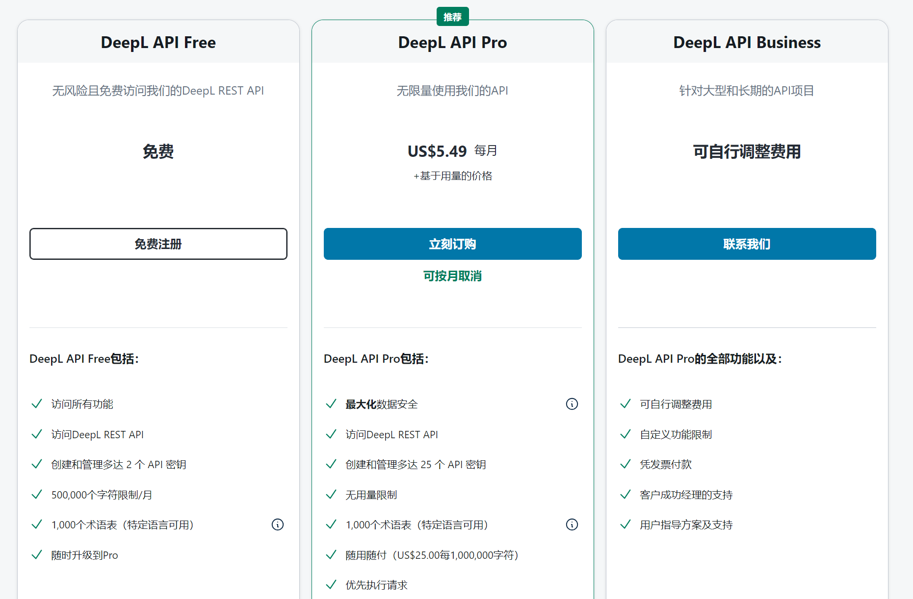Image resolution: width=913 pixels, height=599 pixels.
Task: Click the 可自行调整费用 price heading
Action: [747, 151]
